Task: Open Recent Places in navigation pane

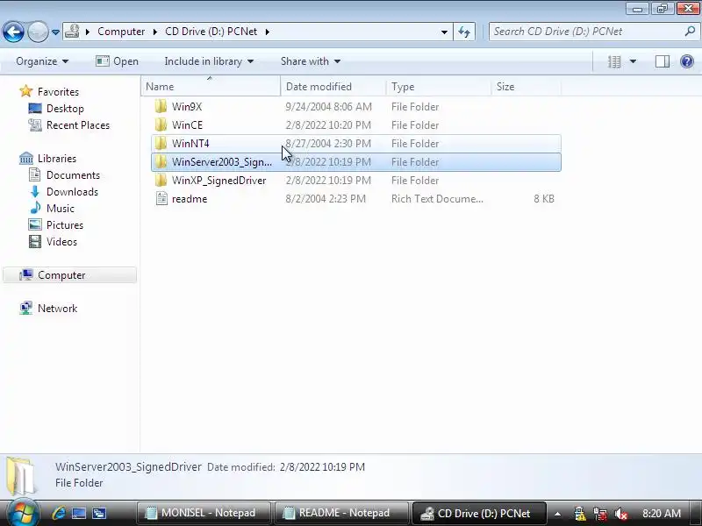Action: (x=78, y=125)
